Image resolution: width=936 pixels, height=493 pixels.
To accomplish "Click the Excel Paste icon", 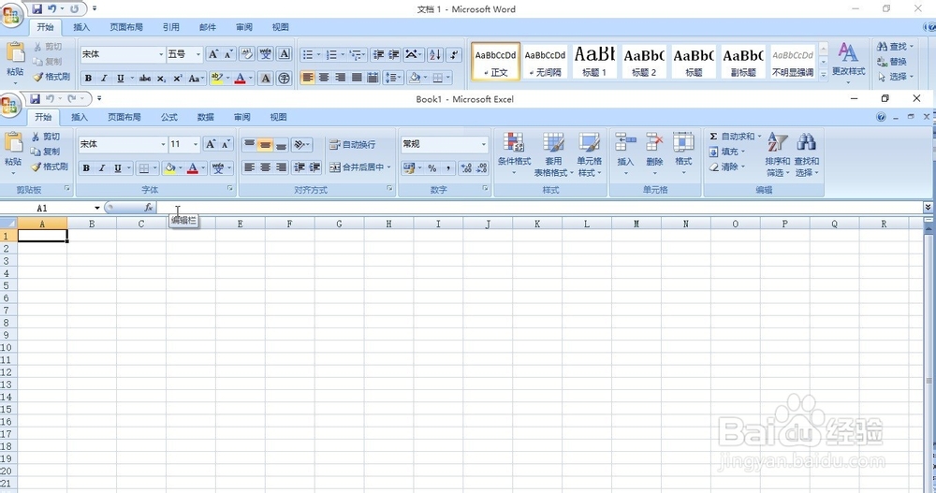I will click(x=13, y=143).
